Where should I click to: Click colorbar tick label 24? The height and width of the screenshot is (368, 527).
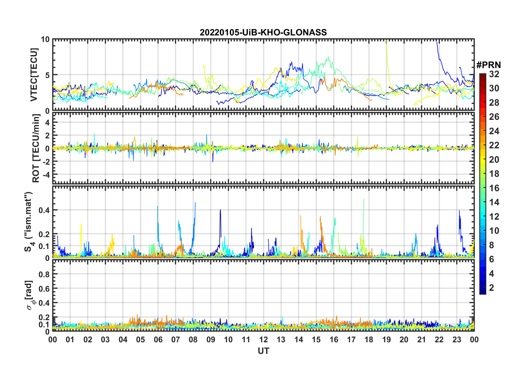pyautogui.click(x=494, y=131)
